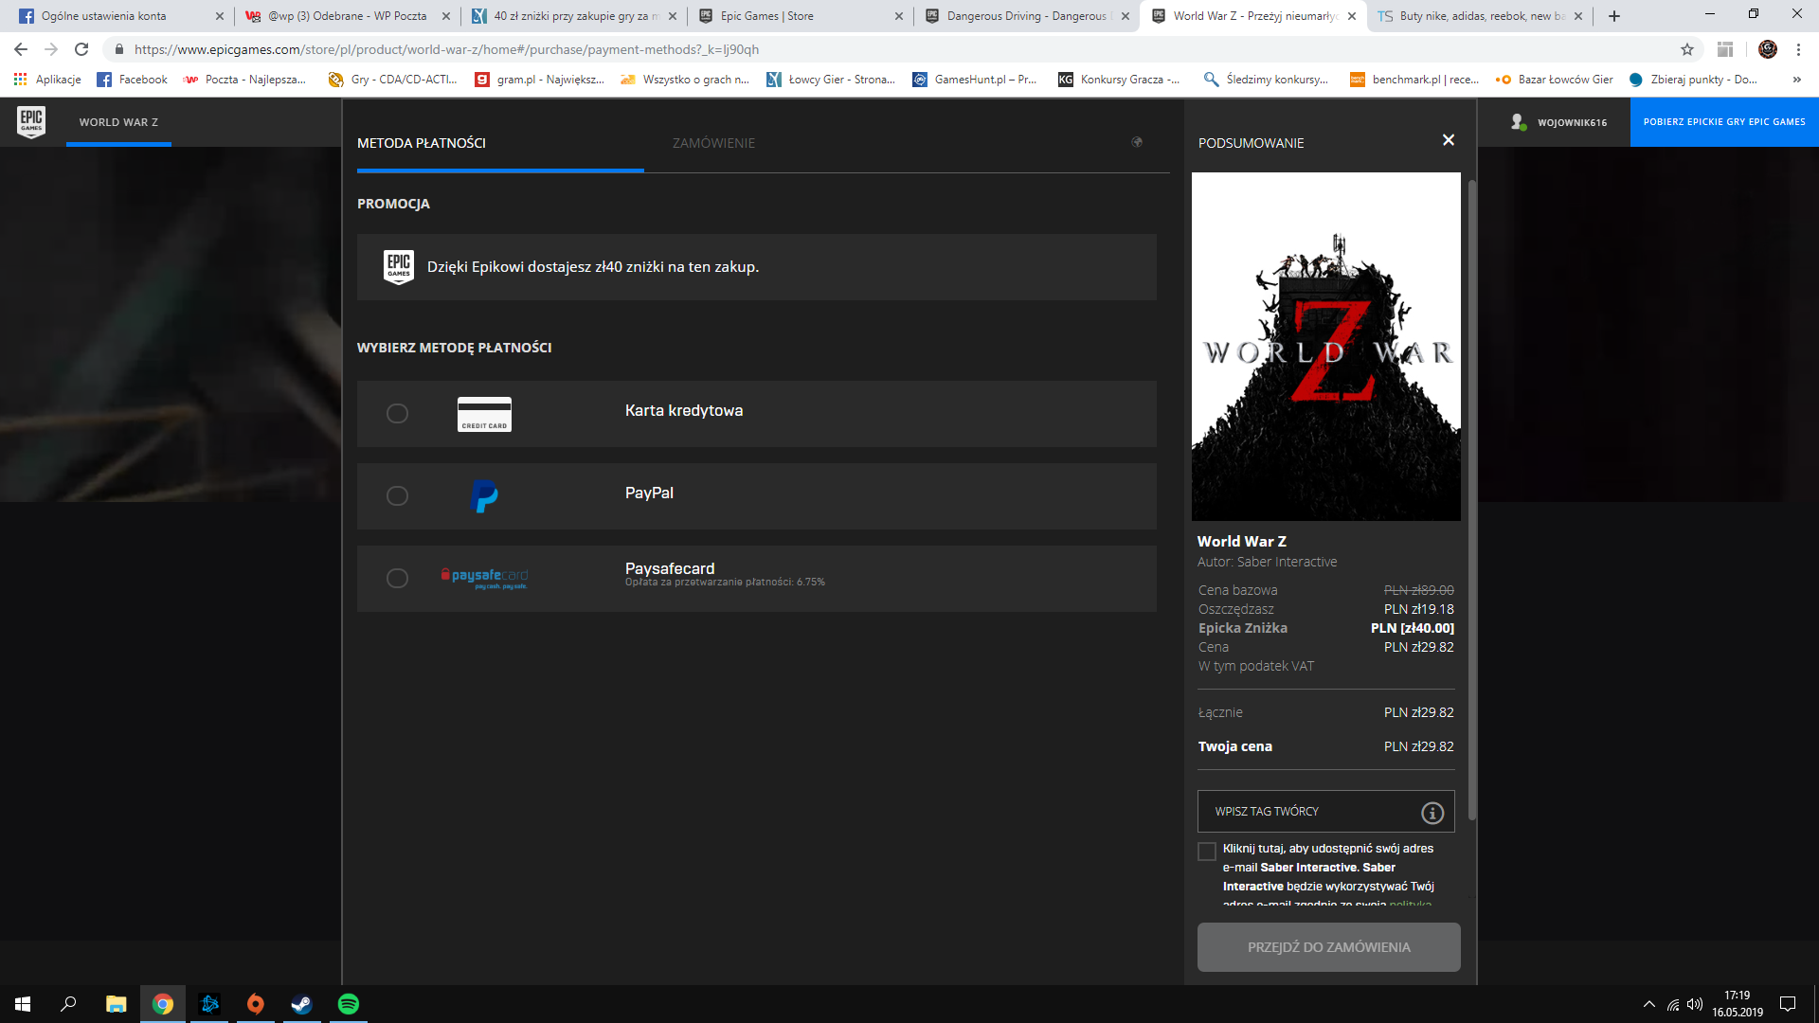Click the World War Z cover thumbnail
Image resolution: width=1819 pixels, height=1023 pixels.
click(x=1325, y=347)
